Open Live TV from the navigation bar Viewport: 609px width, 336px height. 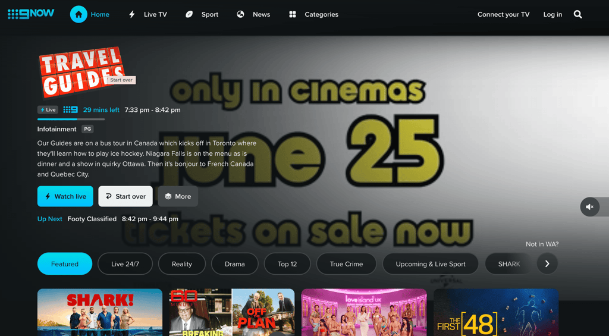(147, 14)
